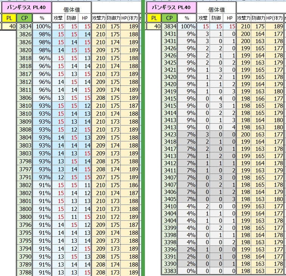Image resolution: width=286 pixels, height=276 pixels.
Task: Click the % column header in the left table
Action: tap(42, 18)
